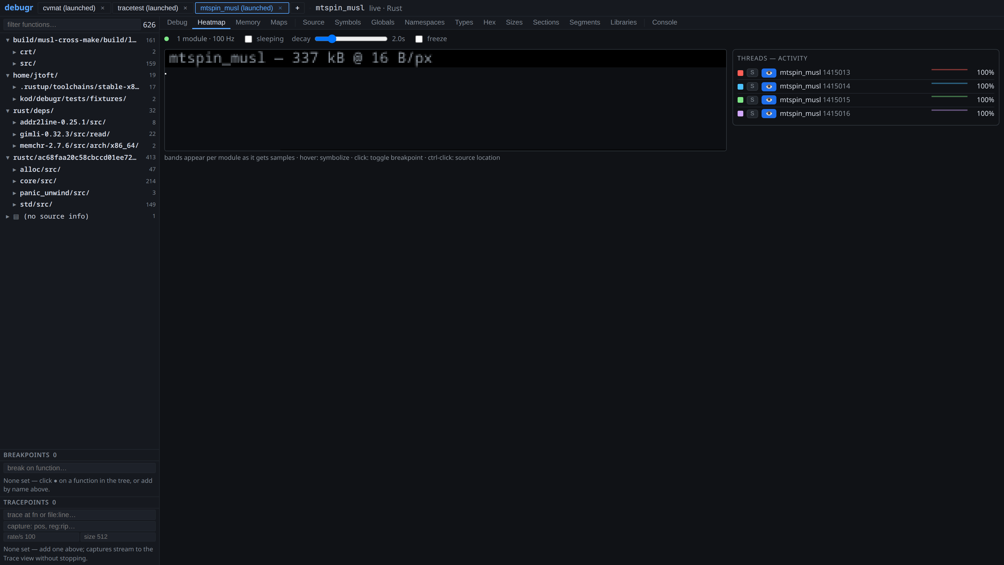Open the Sections tab
Screen dimensions: 1004x565
pyautogui.click(x=546, y=22)
